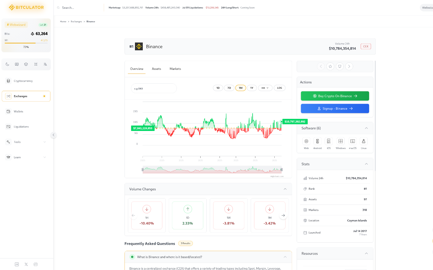Click the left handle of chart navigator
This screenshot has width=433, height=270.
[142, 169]
